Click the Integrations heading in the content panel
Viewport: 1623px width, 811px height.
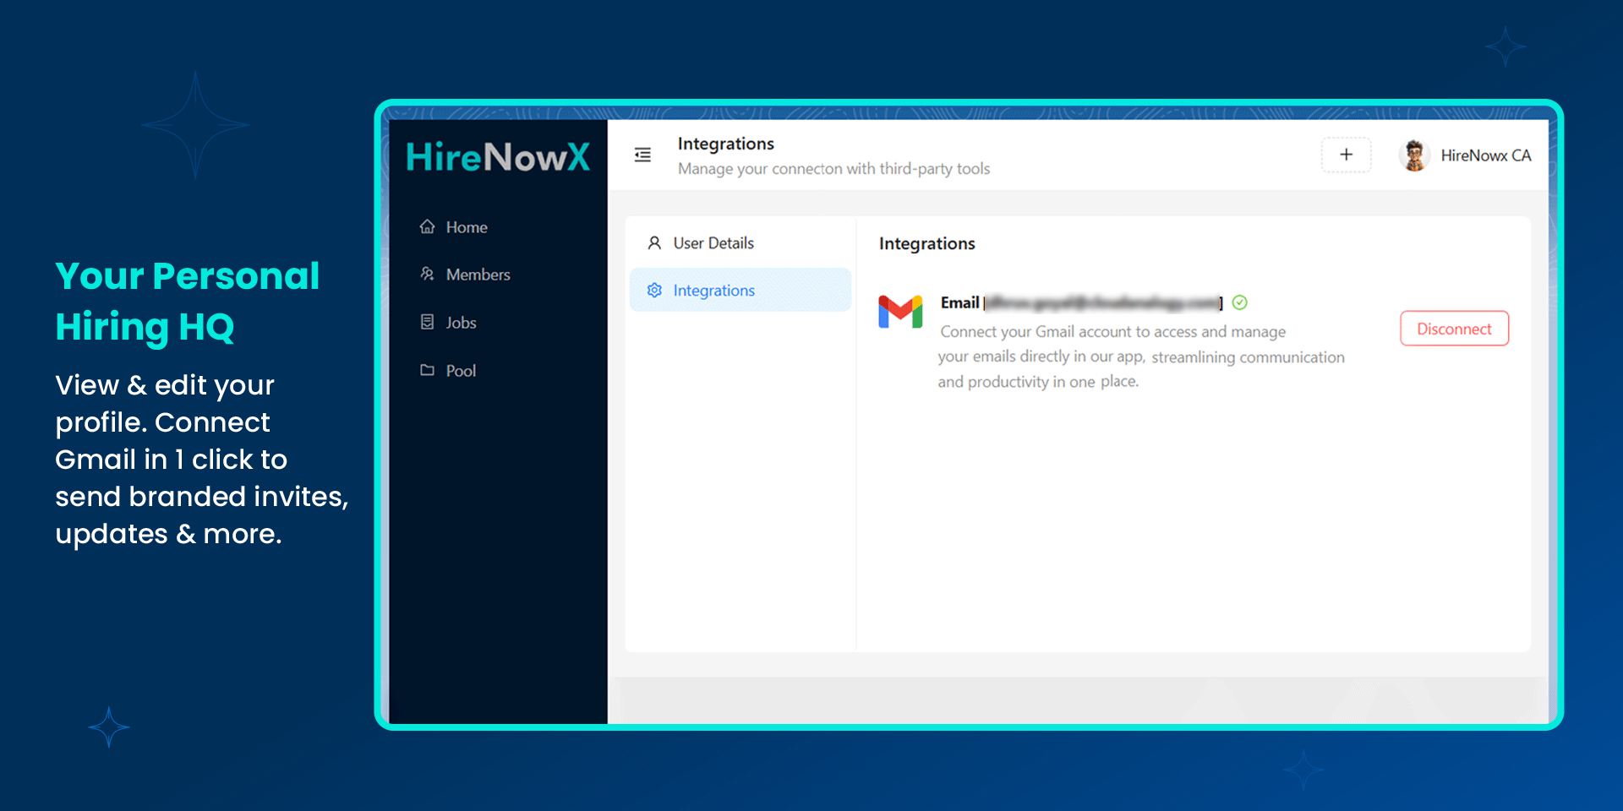tap(926, 243)
